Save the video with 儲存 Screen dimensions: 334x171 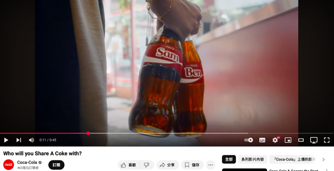(192, 165)
